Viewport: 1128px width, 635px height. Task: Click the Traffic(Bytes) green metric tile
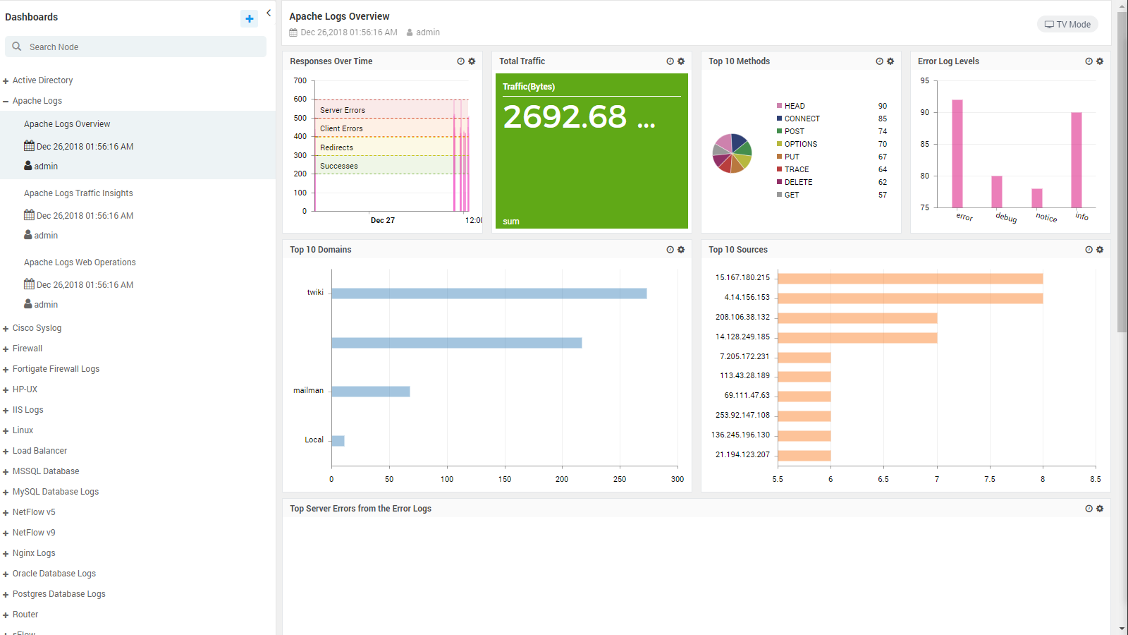coord(591,151)
